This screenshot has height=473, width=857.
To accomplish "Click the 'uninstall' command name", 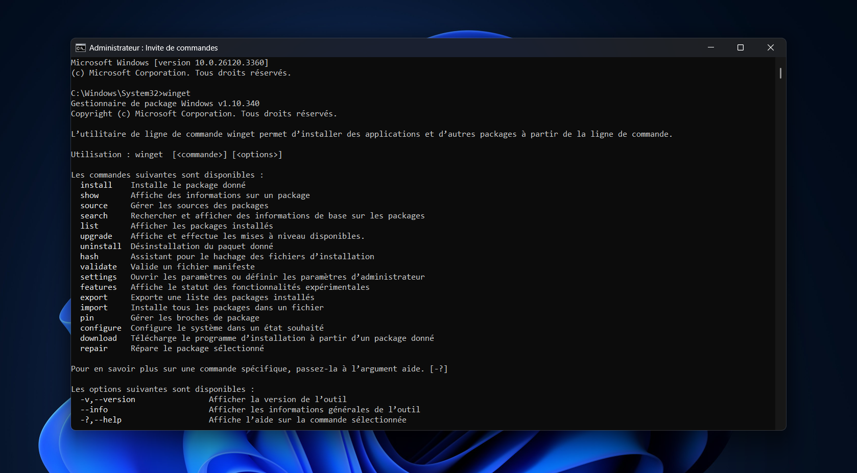I will click(x=101, y=246).
